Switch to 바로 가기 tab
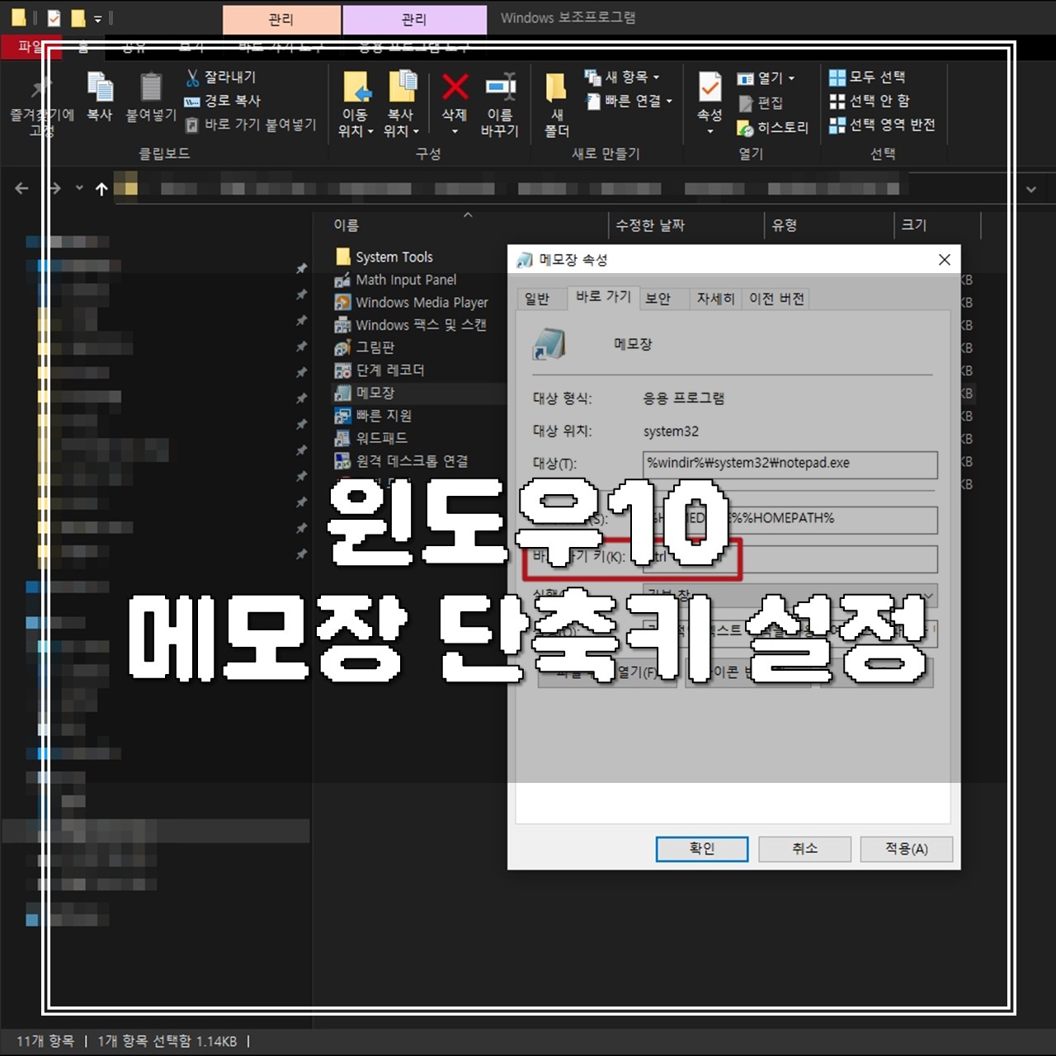The height and width of the screenshot is (1056, 1056). tap(603, 297)
